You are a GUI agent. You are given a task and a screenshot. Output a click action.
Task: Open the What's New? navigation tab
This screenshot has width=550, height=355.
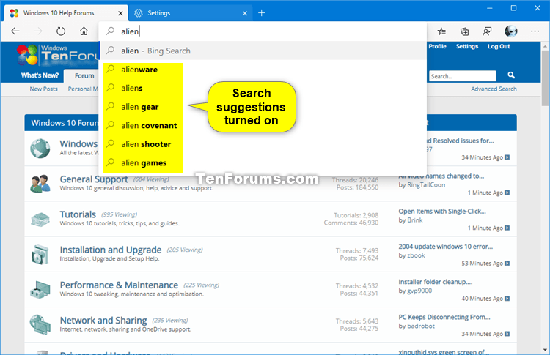point(40,75)
